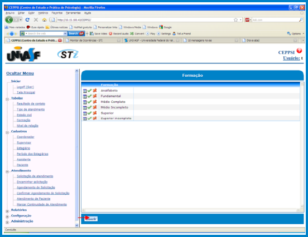Click green check icon for Superior row

pos(90,113)
